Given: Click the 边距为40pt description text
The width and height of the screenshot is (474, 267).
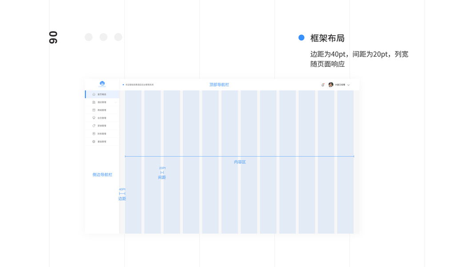Looking at the screenshot, I should click(359, 59).
